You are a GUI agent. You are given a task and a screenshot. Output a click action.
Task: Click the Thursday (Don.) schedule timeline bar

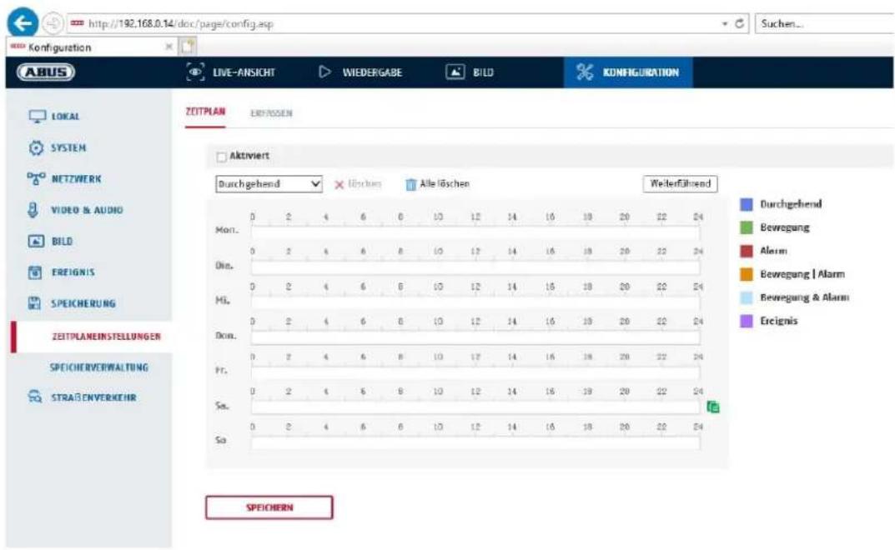[475, 337]
